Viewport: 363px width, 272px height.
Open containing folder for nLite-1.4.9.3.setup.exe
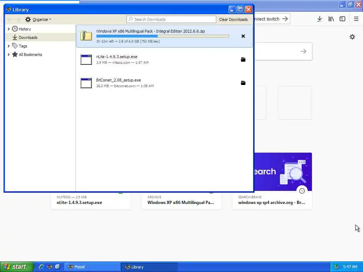[x=243, y=59]
